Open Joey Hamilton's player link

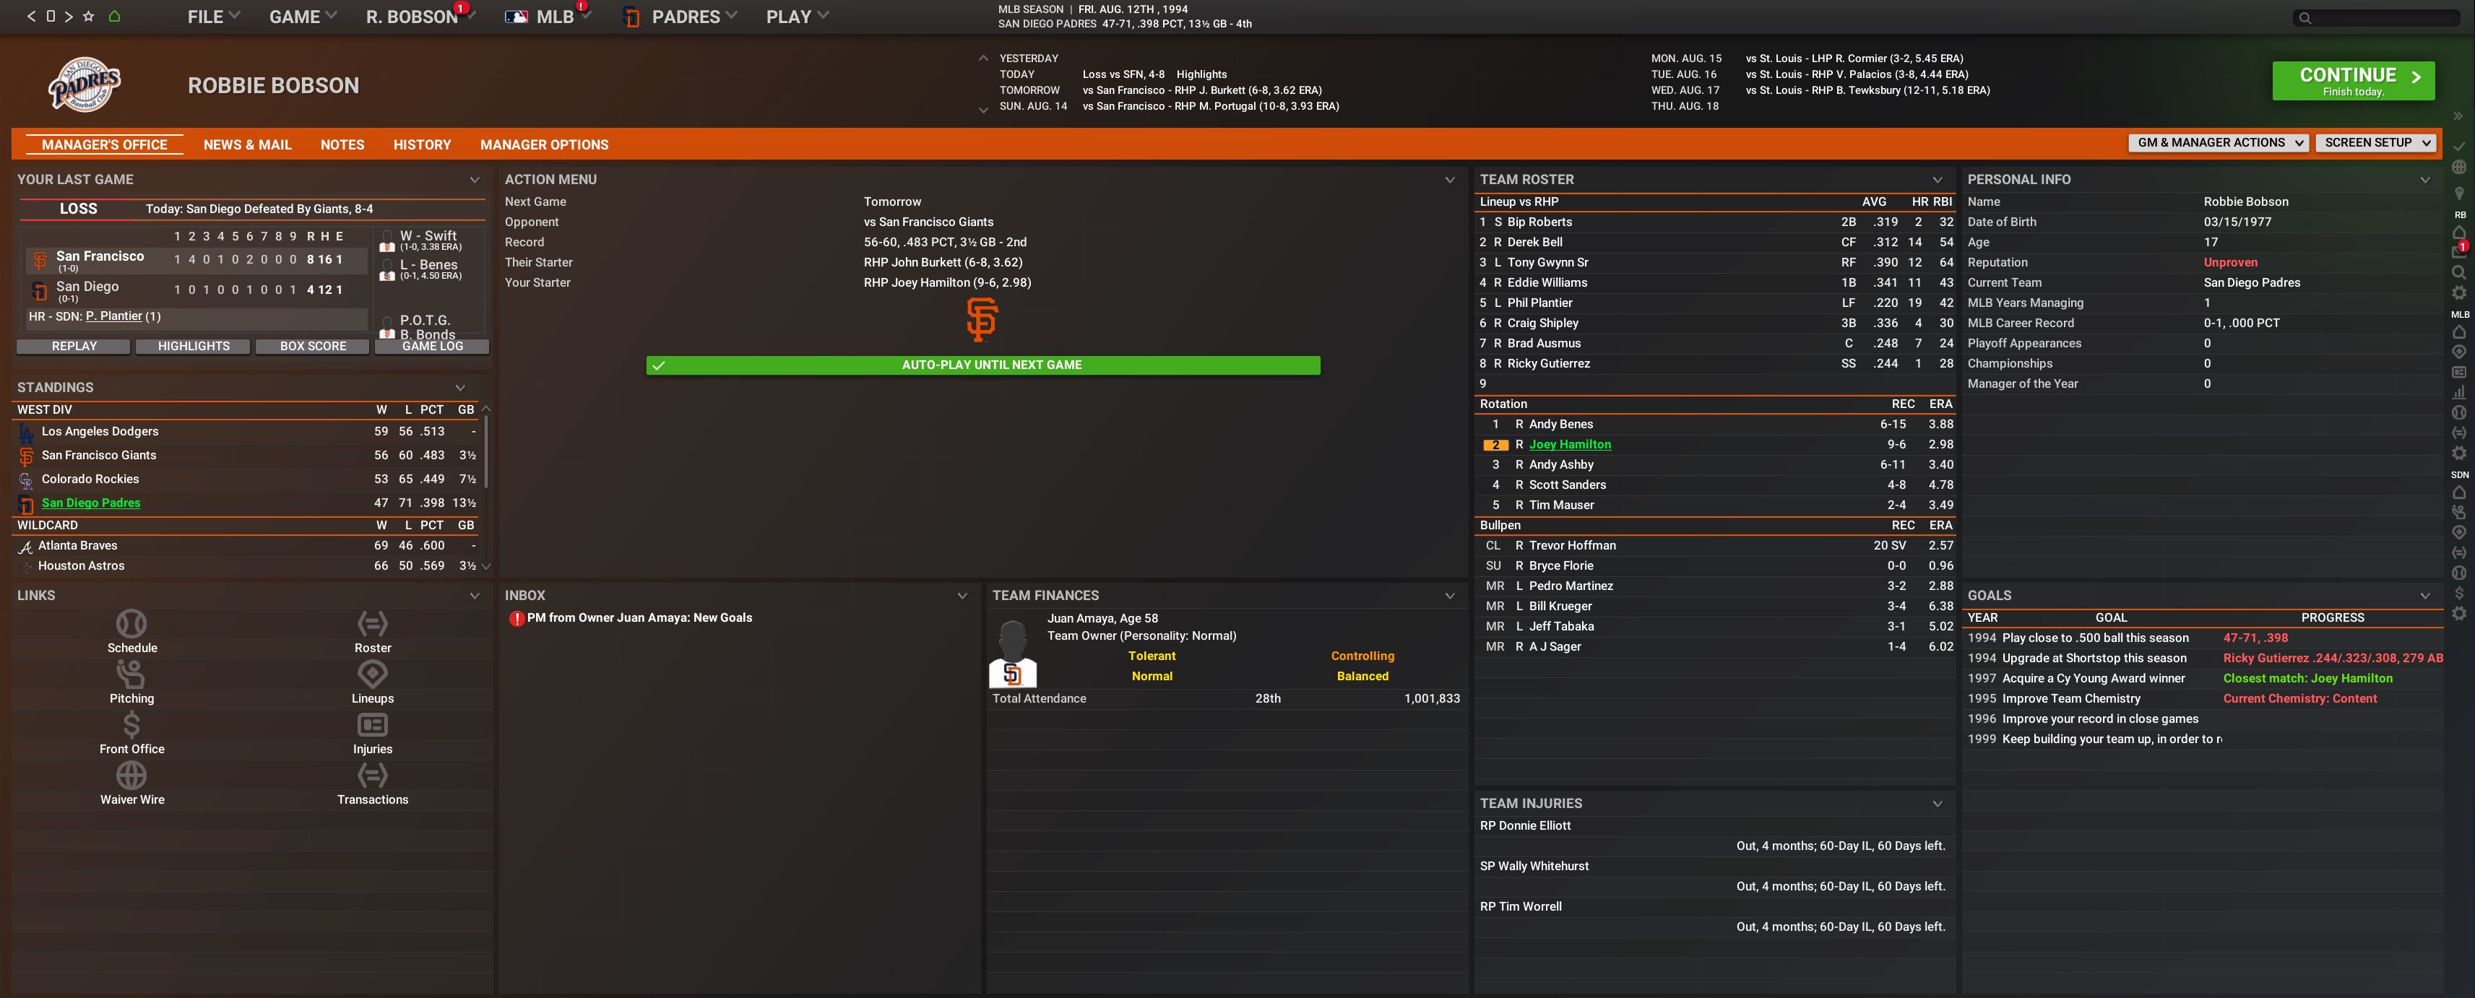[1570, 445]
